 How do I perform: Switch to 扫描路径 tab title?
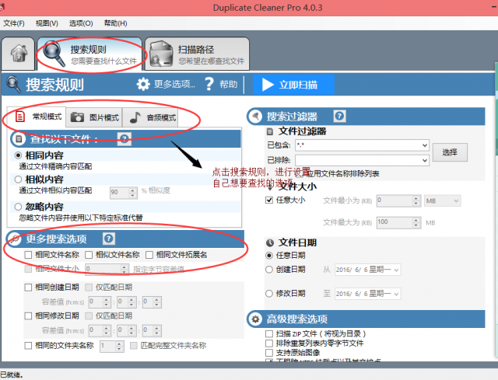(x=195, y=50)
